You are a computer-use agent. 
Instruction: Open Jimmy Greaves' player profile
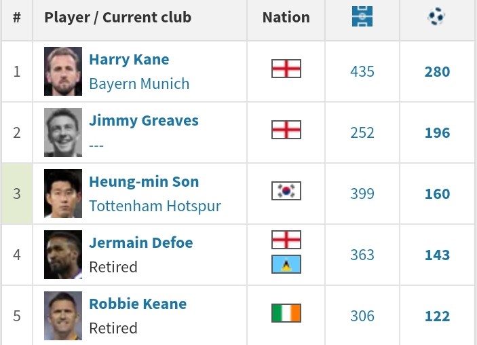(x=144, y=121)
